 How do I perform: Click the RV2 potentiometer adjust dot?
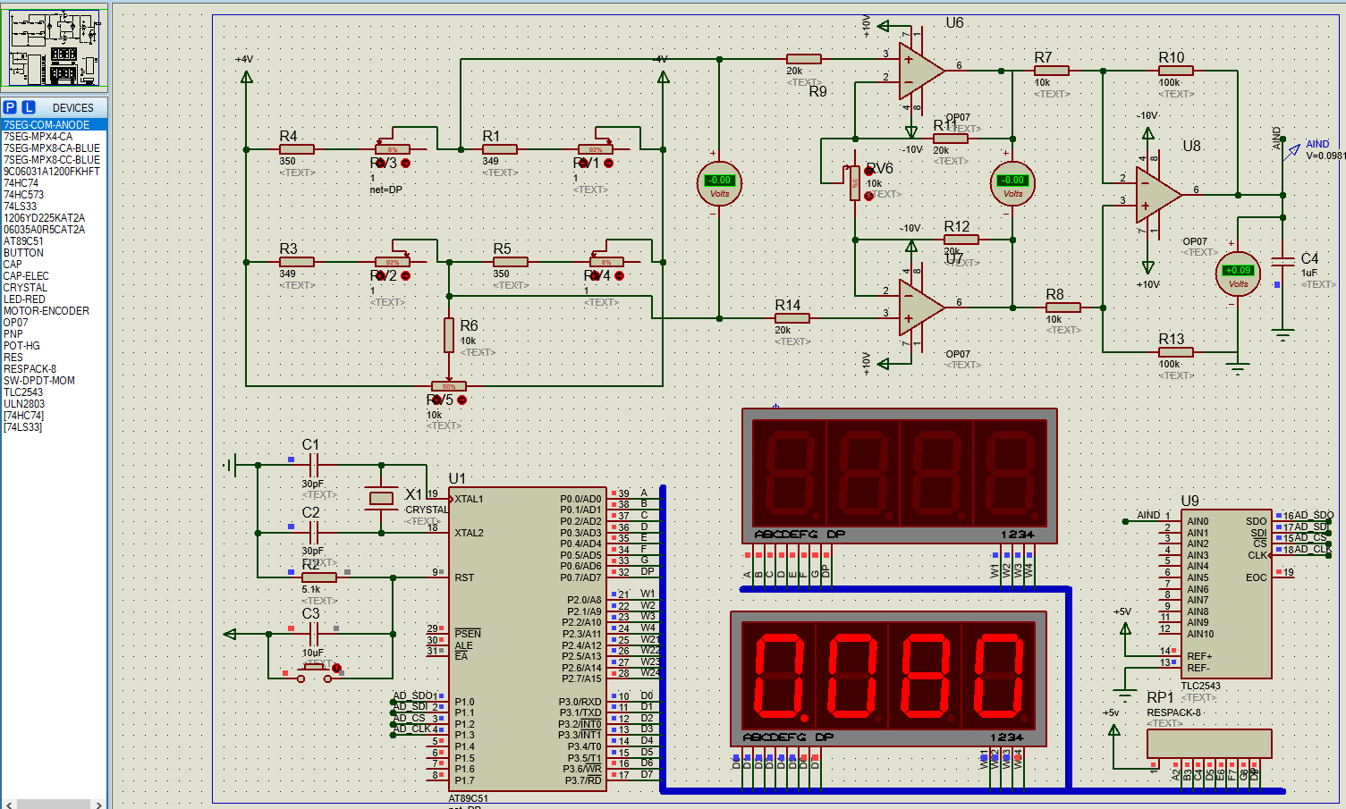405,276
